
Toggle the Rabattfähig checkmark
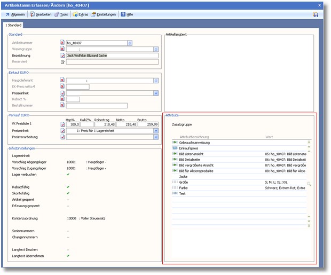(68, 186)
